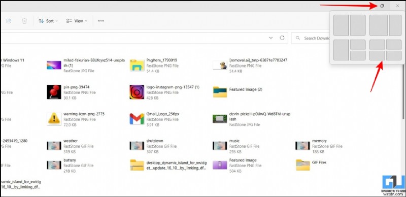This screenshot has height=197, width=406.
Task: Select the top-right quadrant of four-grid layout
Action: pyautogui.click(x=394, y=44)
